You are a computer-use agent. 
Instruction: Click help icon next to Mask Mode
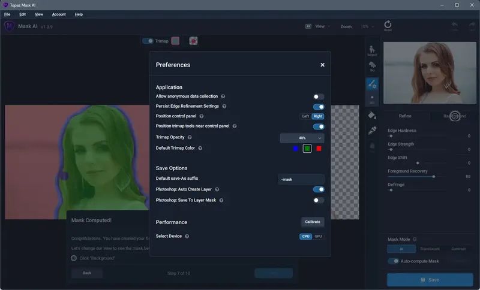(415, 239)
